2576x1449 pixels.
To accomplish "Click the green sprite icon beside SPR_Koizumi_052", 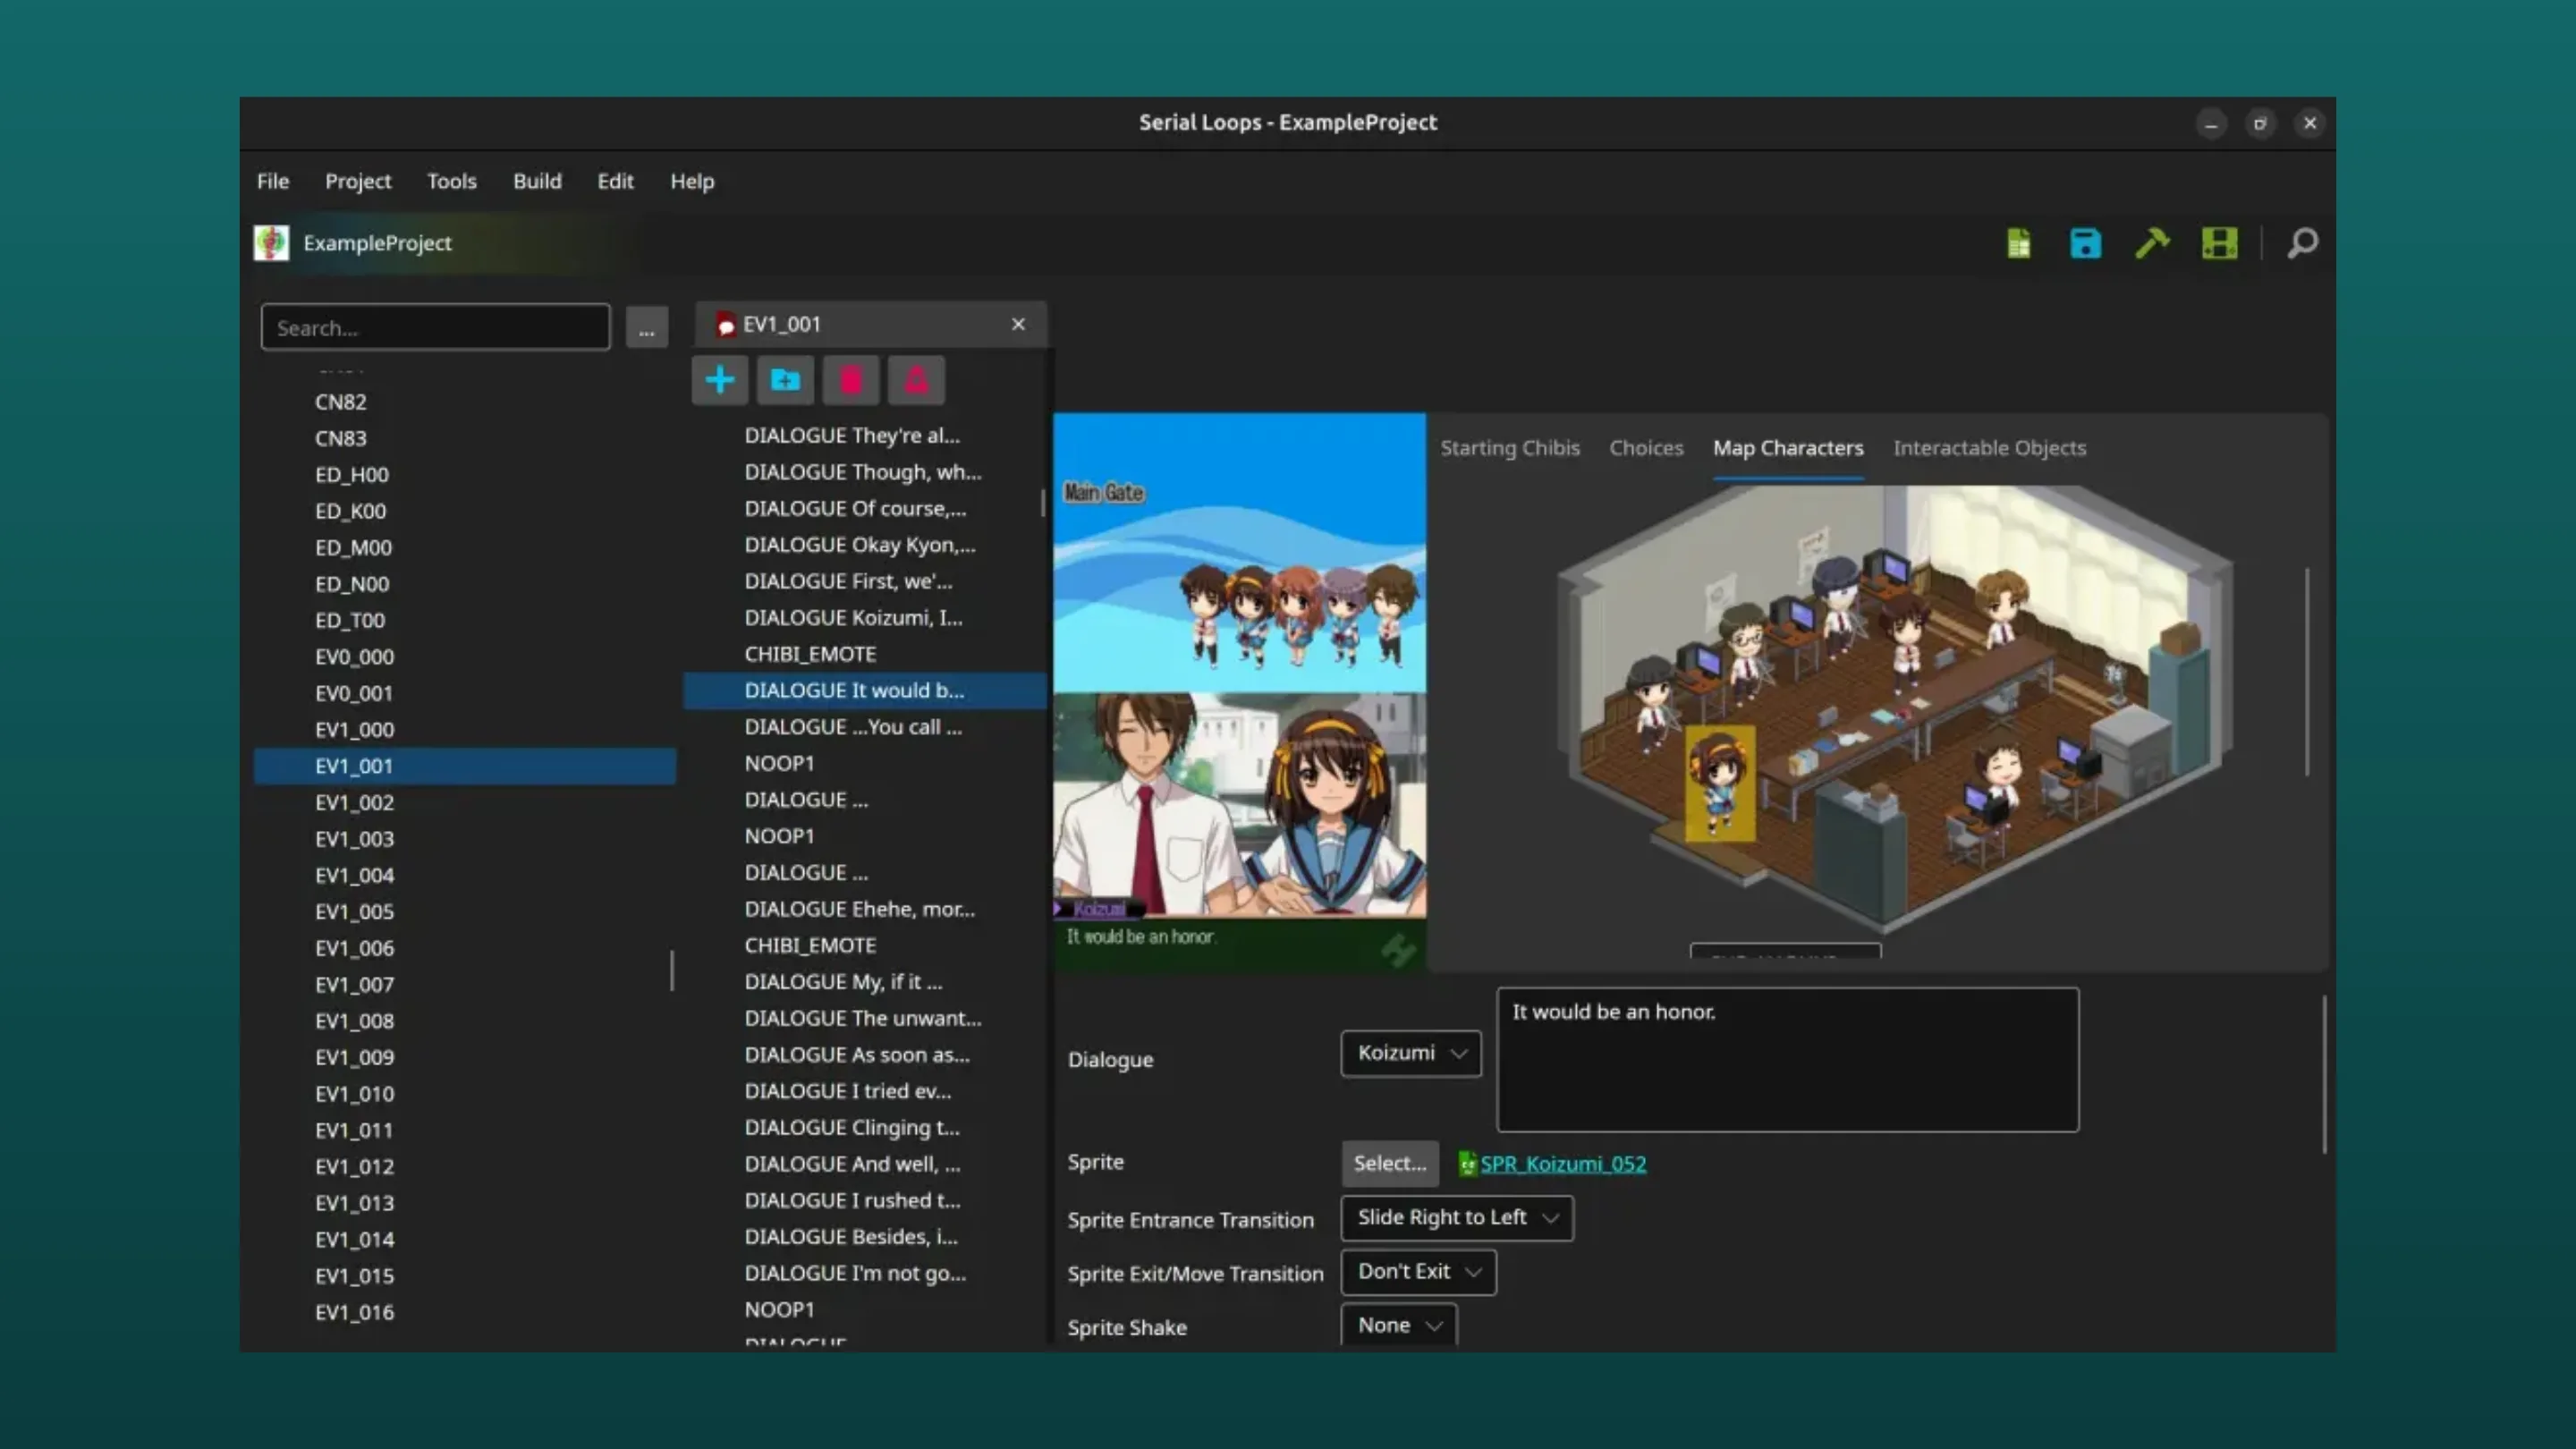I will [x=1467, y=1163].
